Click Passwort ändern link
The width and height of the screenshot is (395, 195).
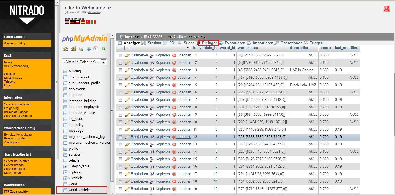pos(16,138)
